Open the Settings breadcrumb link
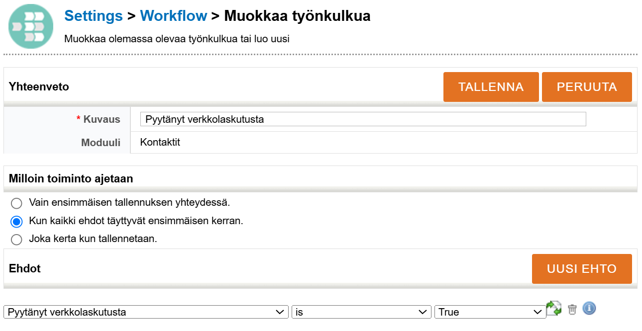642x331 pixels. click(x=93, y=15)
